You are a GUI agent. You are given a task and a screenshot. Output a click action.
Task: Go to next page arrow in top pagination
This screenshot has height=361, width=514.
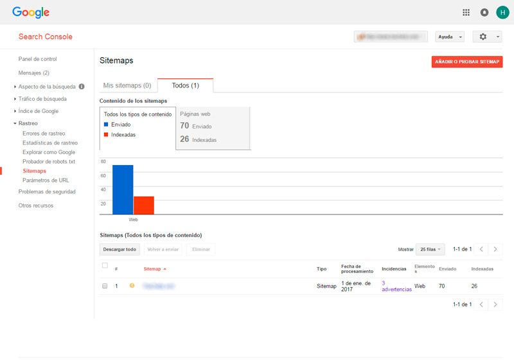pos(495,249)
